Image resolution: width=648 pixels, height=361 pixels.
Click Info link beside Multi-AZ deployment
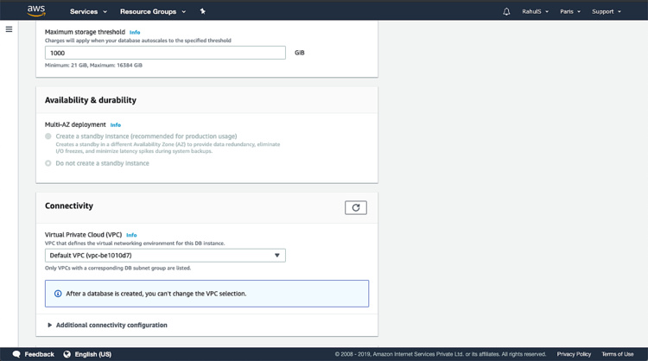click(x=116, y=125)
